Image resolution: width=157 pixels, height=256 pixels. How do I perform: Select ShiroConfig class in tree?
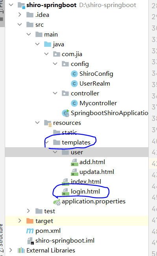[96, 74]
